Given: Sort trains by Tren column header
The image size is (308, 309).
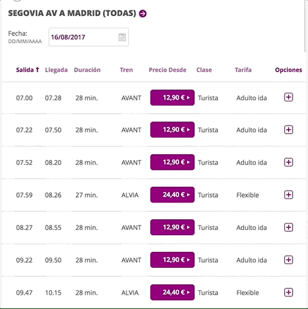Looking at the screenshot, I should [x=126, y=70].
